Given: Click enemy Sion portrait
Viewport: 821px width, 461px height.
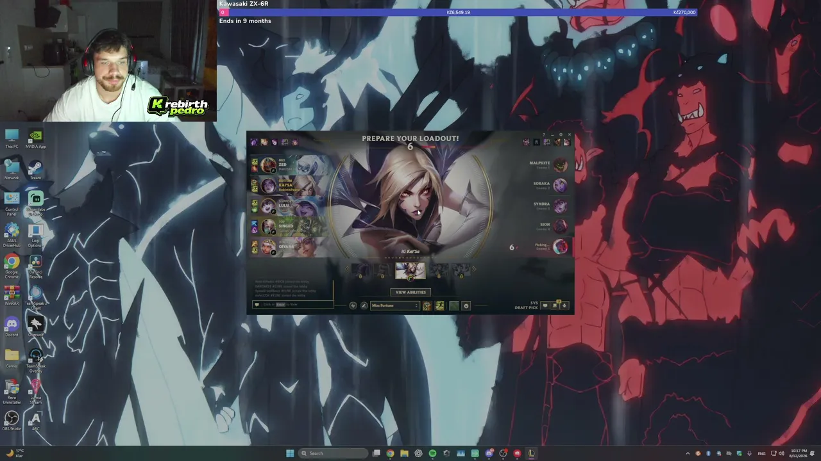Looking at the screenshot, I should click(561, 226).
